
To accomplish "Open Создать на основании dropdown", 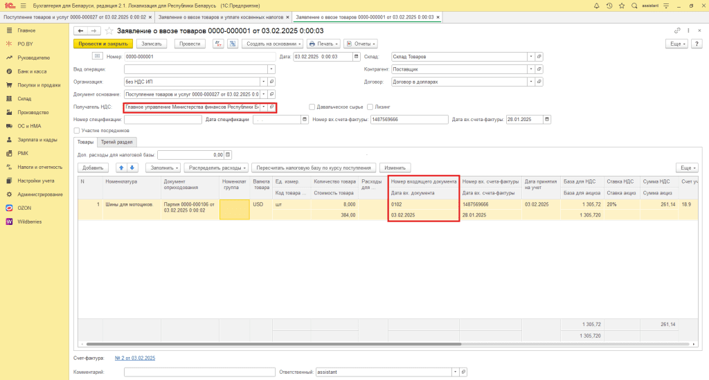I will (272, 44).
